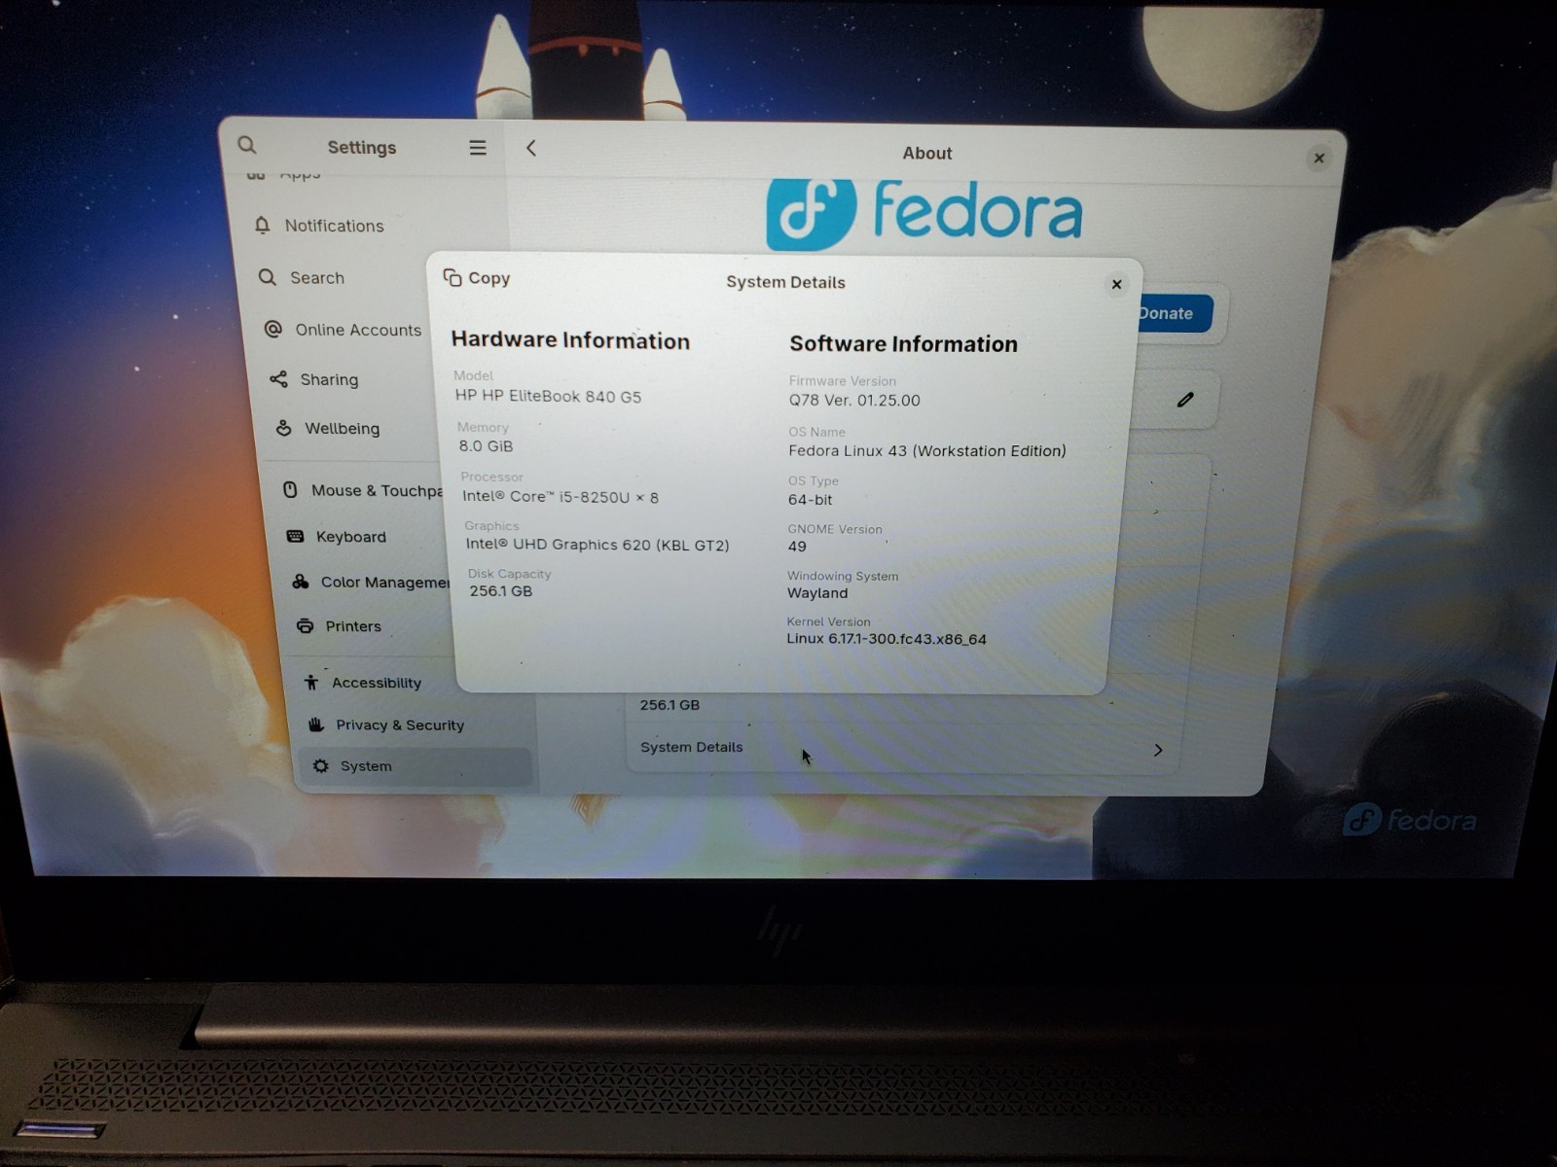The image size is (1557, 1167).
Task: Click the graphics value Intel UHD Graphics 620
Action: click(x=597, y=545)
